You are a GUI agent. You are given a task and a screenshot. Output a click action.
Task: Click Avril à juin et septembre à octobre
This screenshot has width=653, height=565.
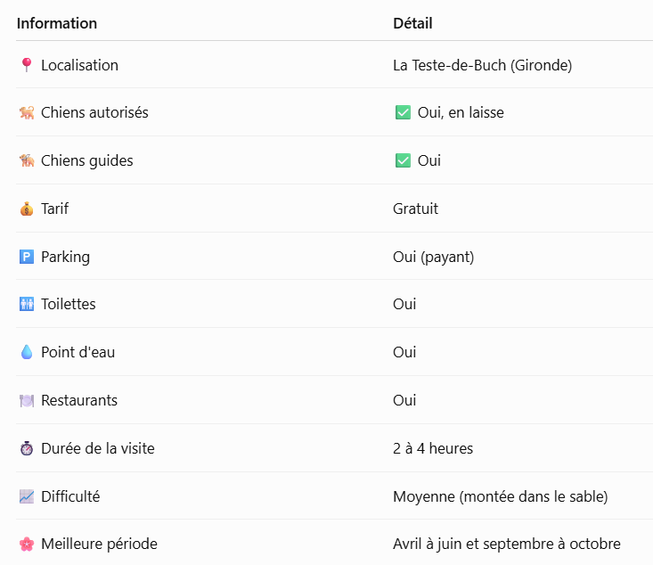click(x=507, y=545)
